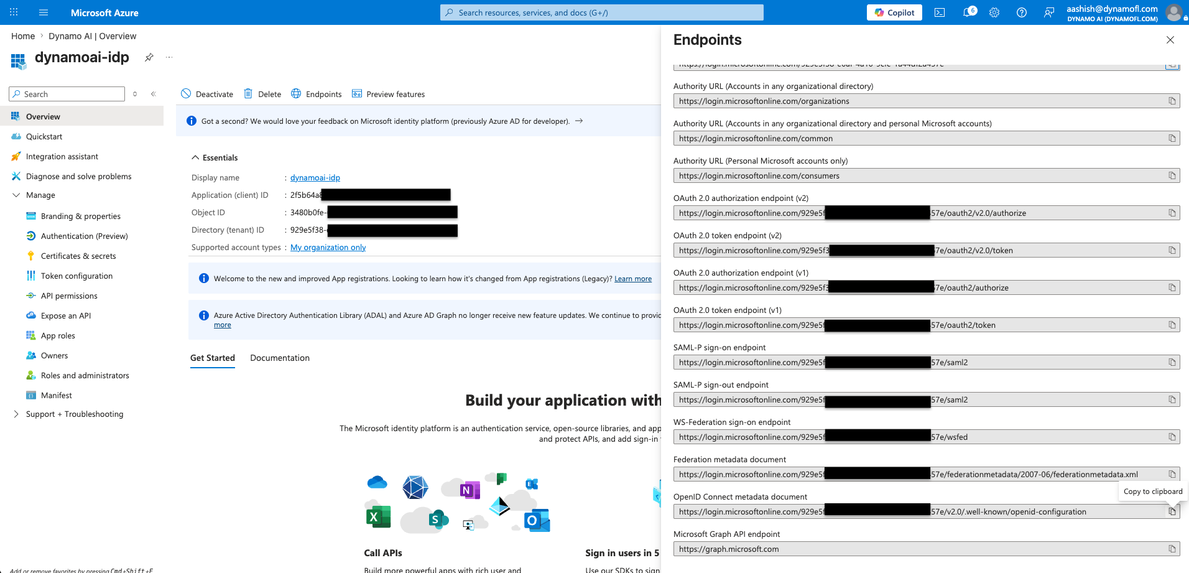Pin dynamoai-idp to favorites

(x=149, y=57)
